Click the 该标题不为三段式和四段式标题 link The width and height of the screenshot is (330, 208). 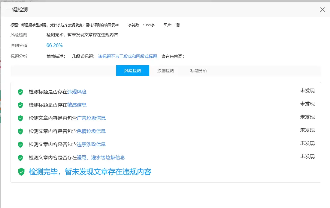click(127, 56)
